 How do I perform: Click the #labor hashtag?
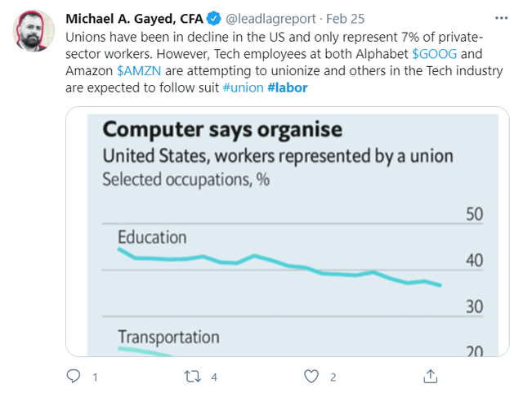287,87
